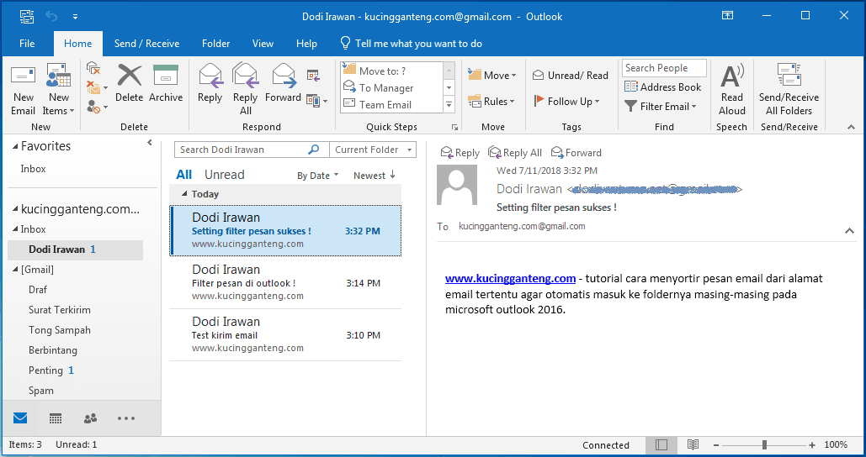Viewport: 866px width, 457px height.
Task: Expand the message header details
Action: click(x=849, y=231)
